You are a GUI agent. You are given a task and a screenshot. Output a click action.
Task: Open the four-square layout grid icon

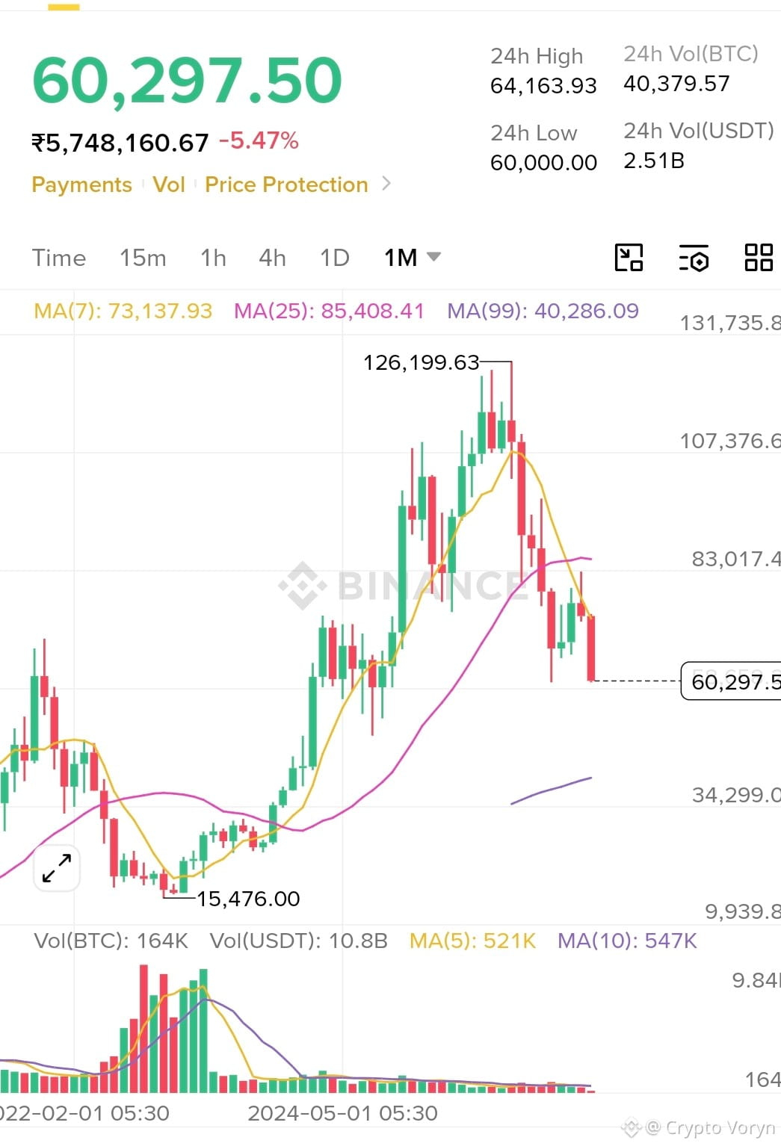[x=759, y=258]
